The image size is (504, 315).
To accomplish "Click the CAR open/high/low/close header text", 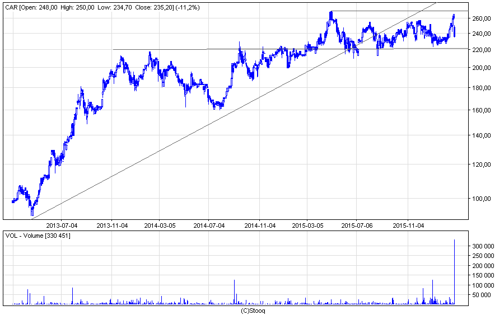I will (x=102, y=7).
